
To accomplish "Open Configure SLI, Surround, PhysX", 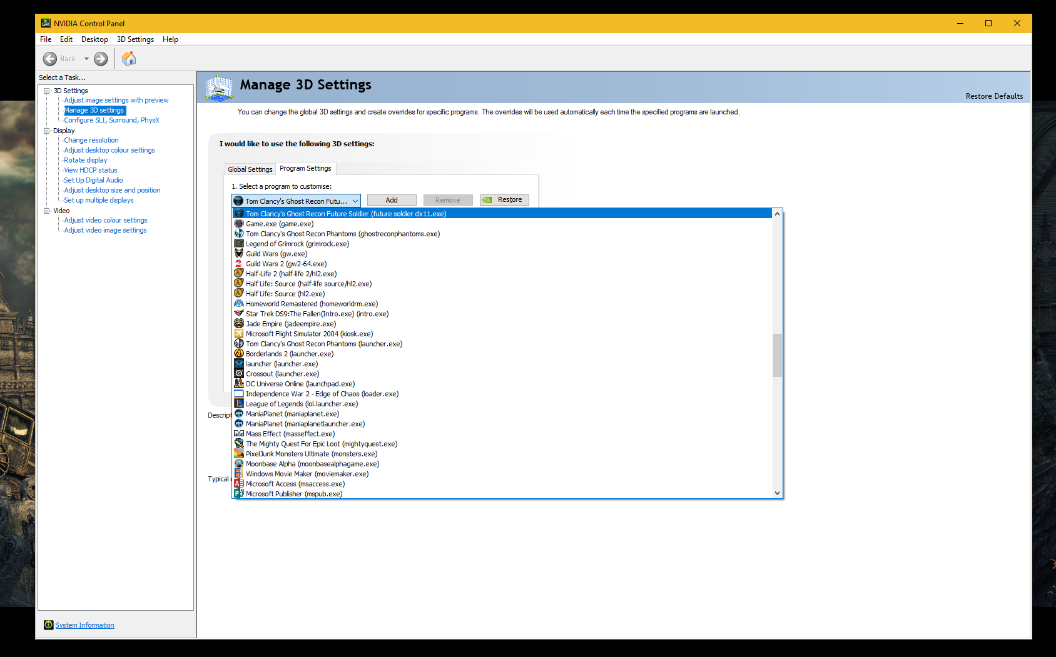I will [x=111, y=120].
